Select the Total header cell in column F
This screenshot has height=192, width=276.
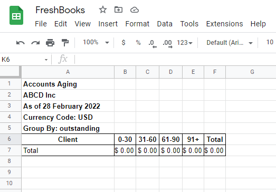(215, 139)
